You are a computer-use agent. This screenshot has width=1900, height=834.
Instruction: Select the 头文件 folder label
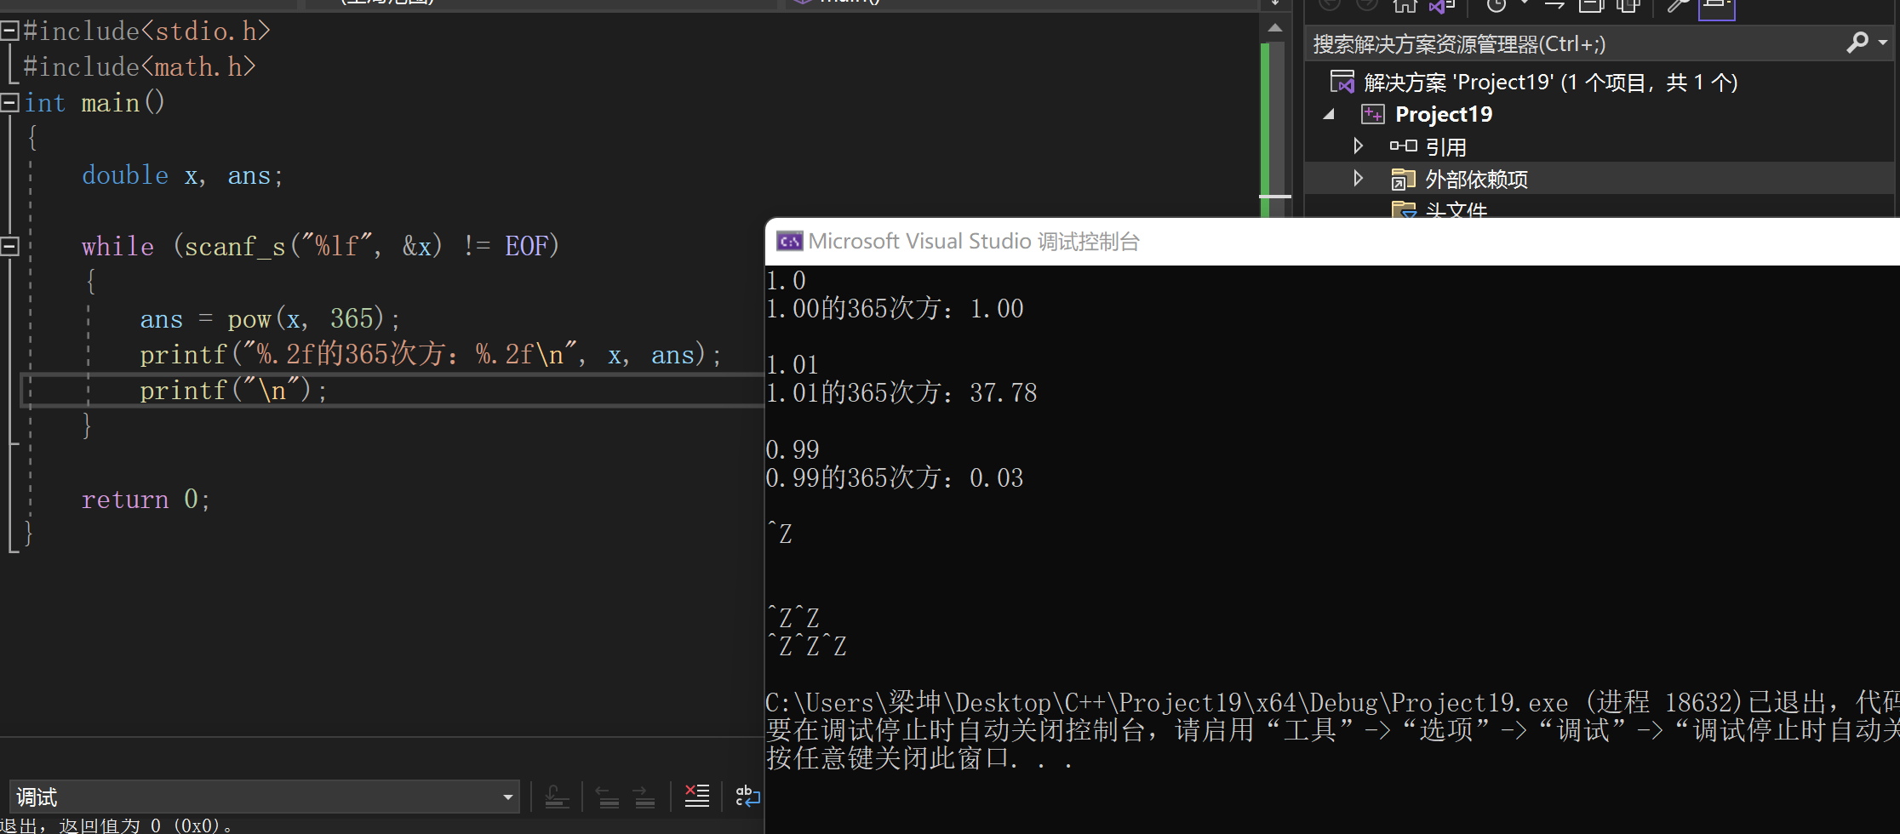click(x=1456, y=209)
